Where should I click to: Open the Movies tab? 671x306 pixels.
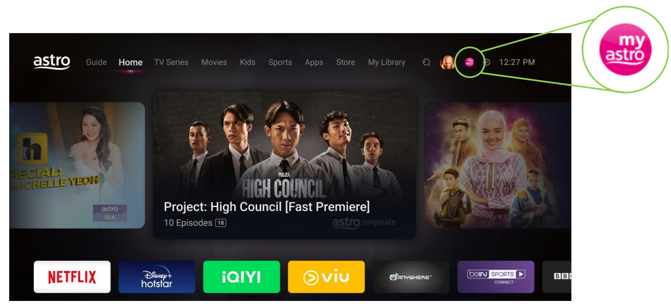214,62
